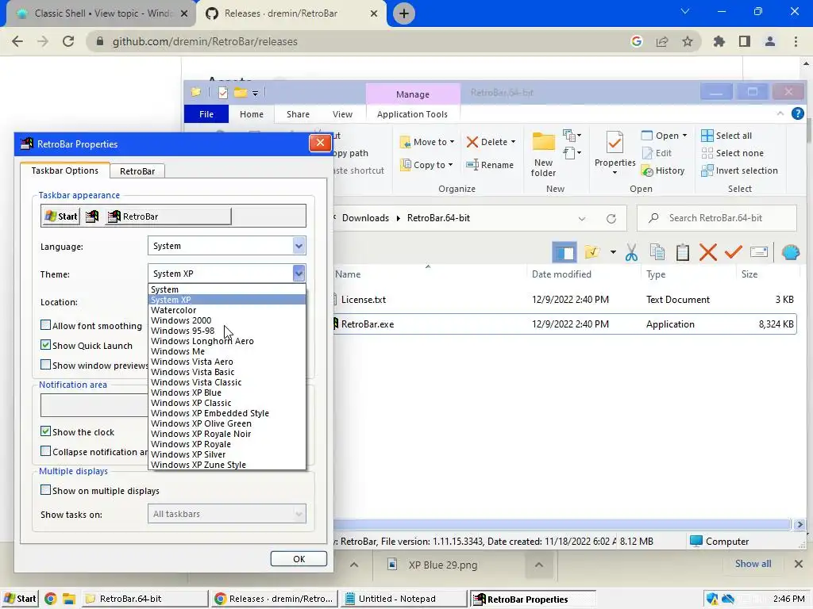Click scissors Cut icon in Explorer toolbar
813x609 pixels.
click(x=631, y=252)
